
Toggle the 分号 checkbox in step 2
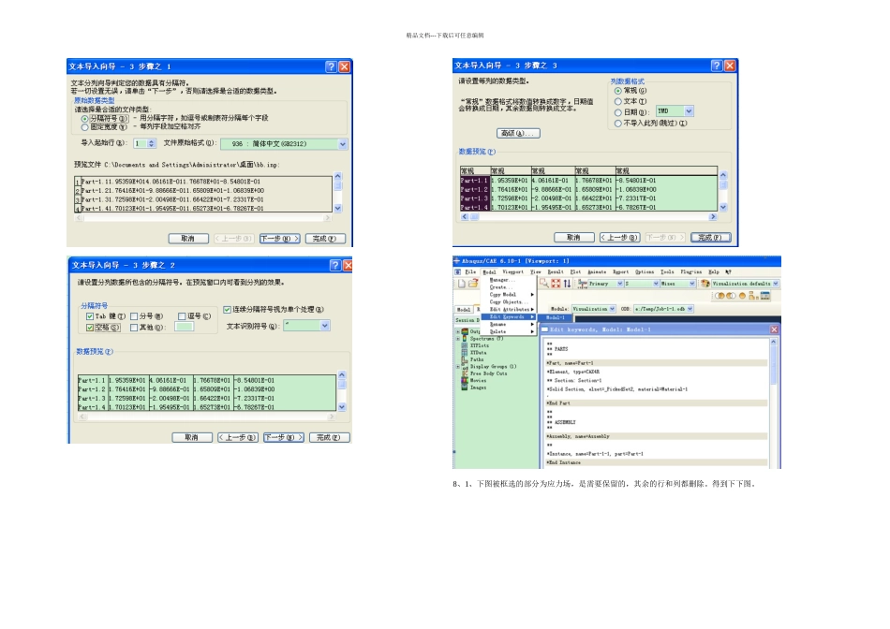point(135,316)
